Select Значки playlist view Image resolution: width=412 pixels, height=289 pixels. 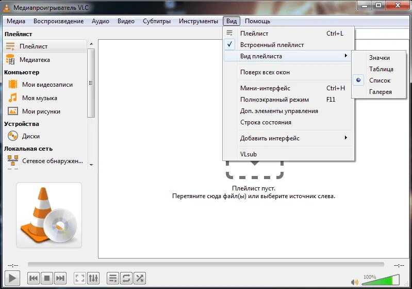pyautogui.click(x=379, y=58)
